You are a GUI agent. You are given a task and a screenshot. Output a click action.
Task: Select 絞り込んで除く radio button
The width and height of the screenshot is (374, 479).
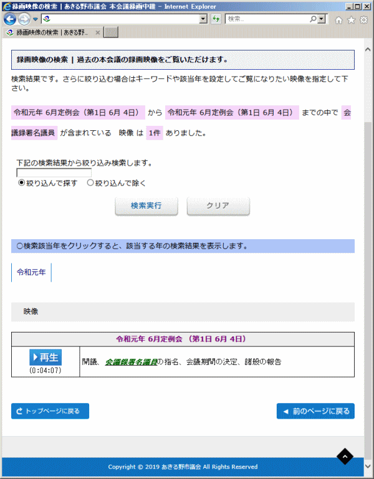coord(90,183)
